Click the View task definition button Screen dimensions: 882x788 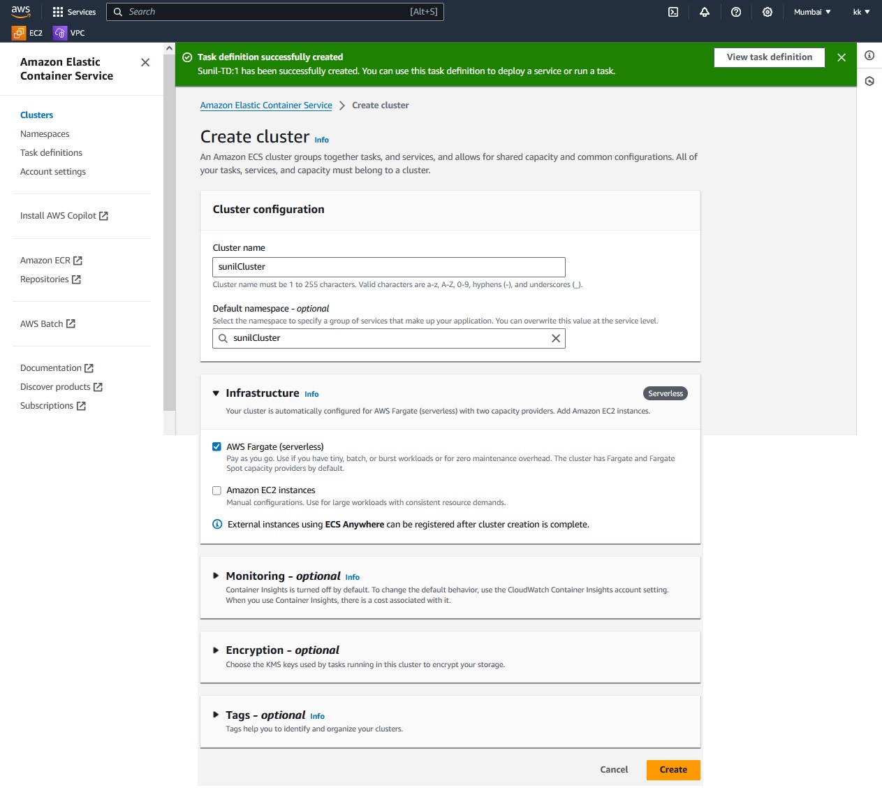point(769,57)
